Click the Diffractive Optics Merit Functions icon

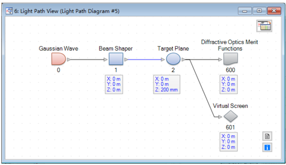click(x=231, y=59)
